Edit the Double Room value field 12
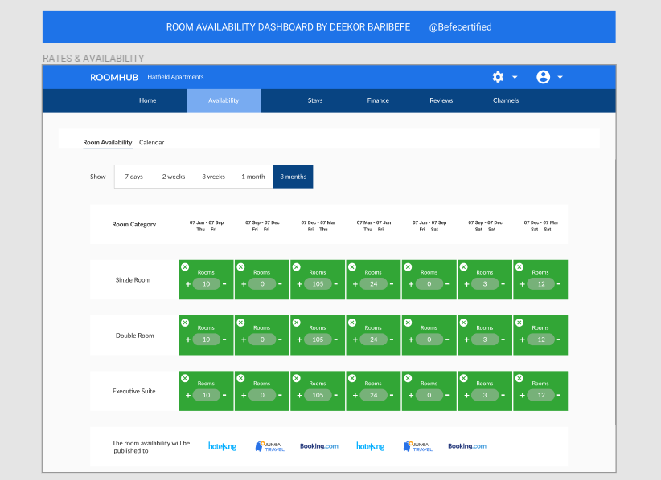The width and height of the screenshot is (661, 480). pos(541,340)
